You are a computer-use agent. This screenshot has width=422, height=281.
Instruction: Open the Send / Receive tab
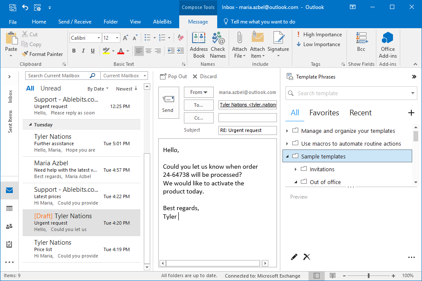75,22
